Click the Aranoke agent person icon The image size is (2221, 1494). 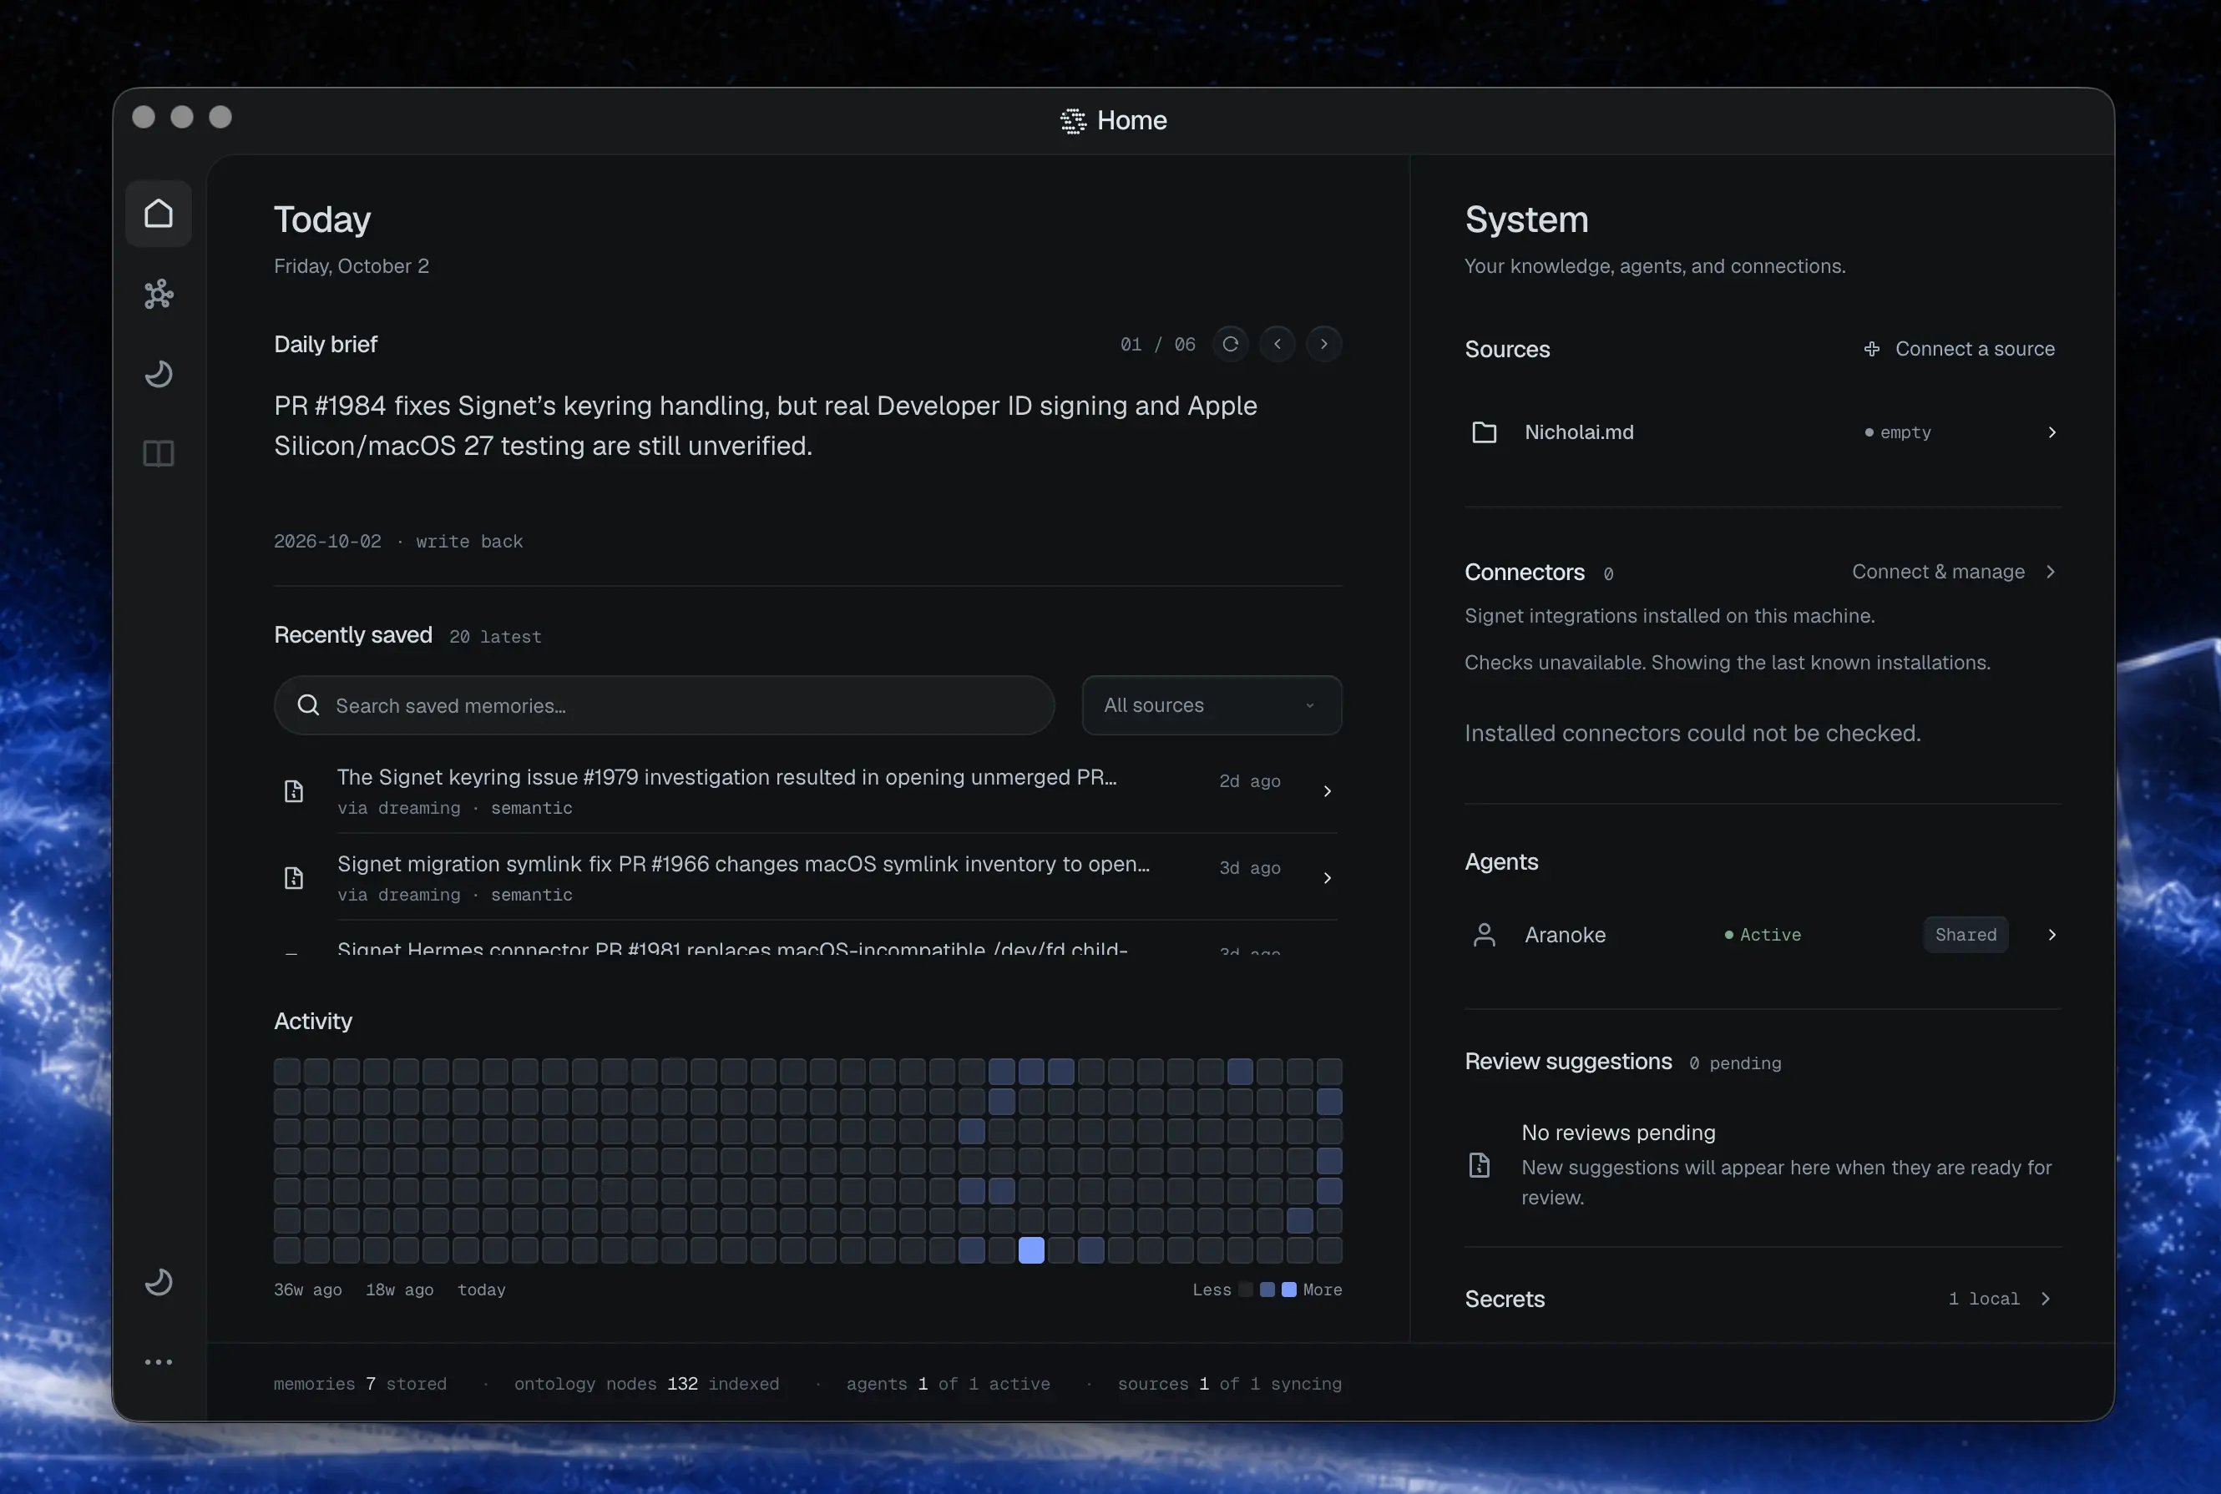pos(1485,935)
